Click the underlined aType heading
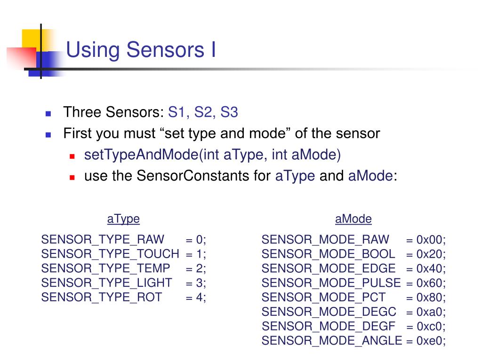Screen dimensions: 482x361 (123, 219)
